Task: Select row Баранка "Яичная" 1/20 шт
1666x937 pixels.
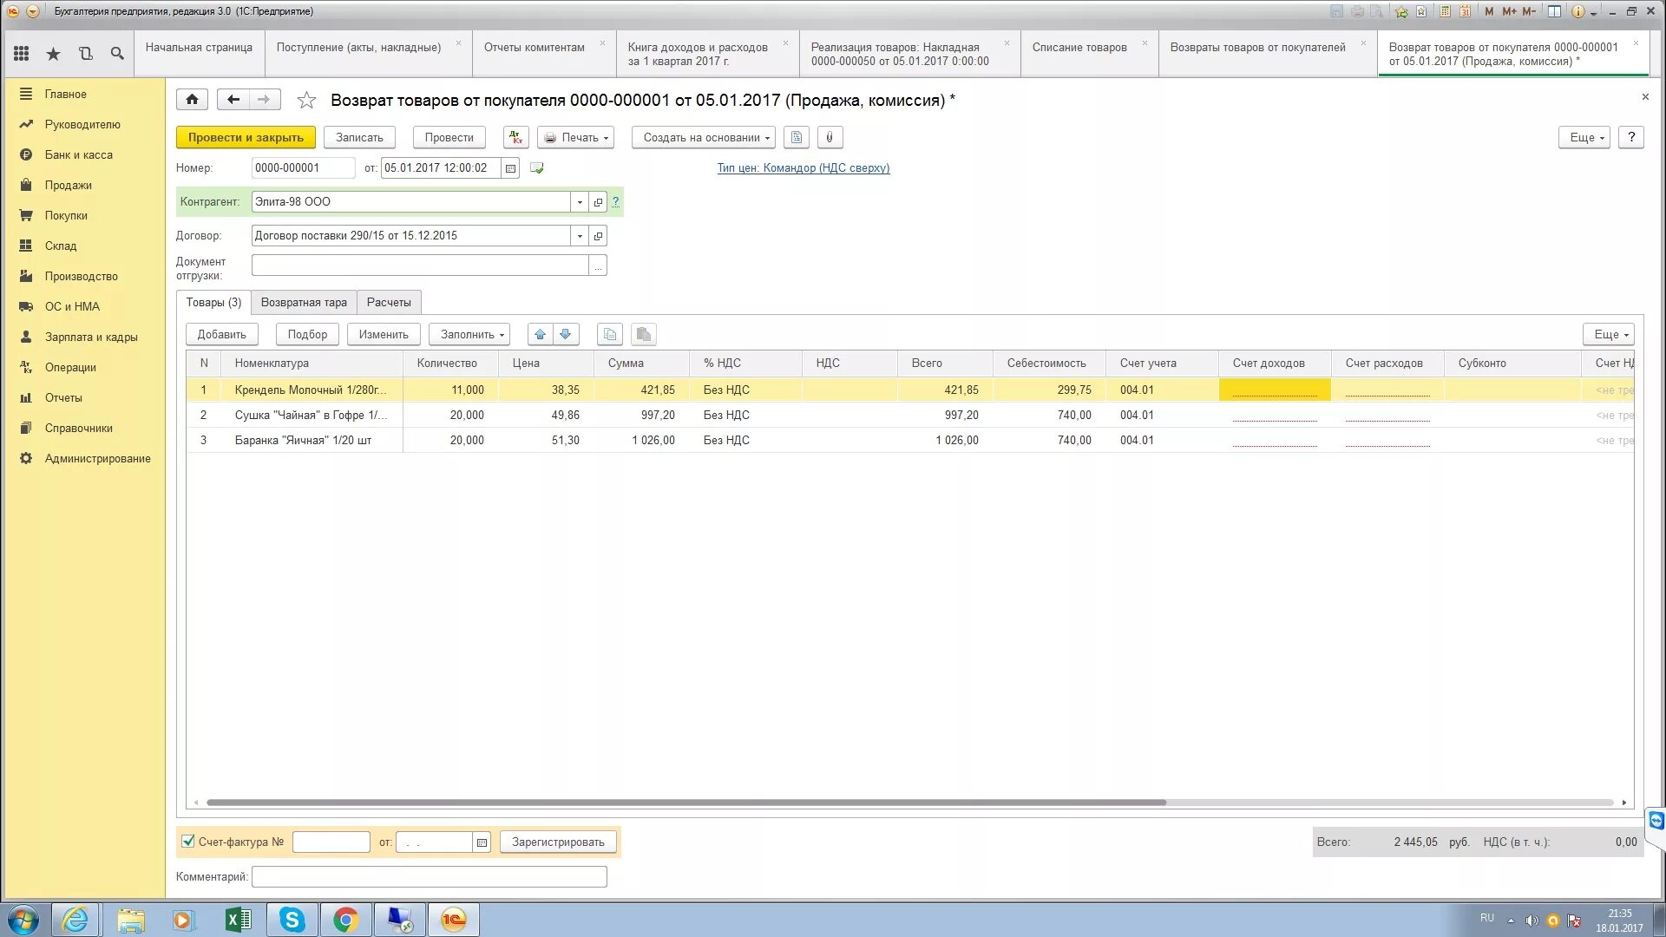Action: point(909,441)
